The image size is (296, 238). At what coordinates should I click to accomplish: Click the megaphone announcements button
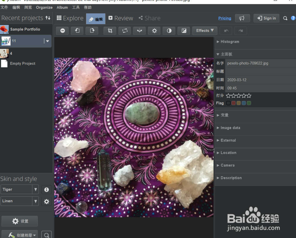point(242,18)
